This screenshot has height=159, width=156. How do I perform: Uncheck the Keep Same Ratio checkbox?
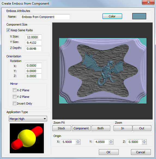pyautogui.click(x=8, y=30)
